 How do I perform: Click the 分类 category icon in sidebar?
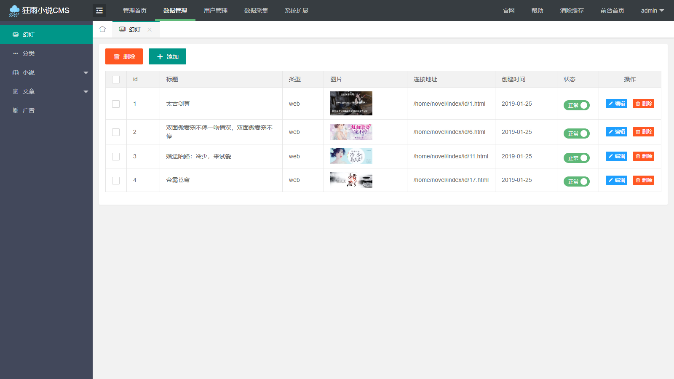[16, 53]
